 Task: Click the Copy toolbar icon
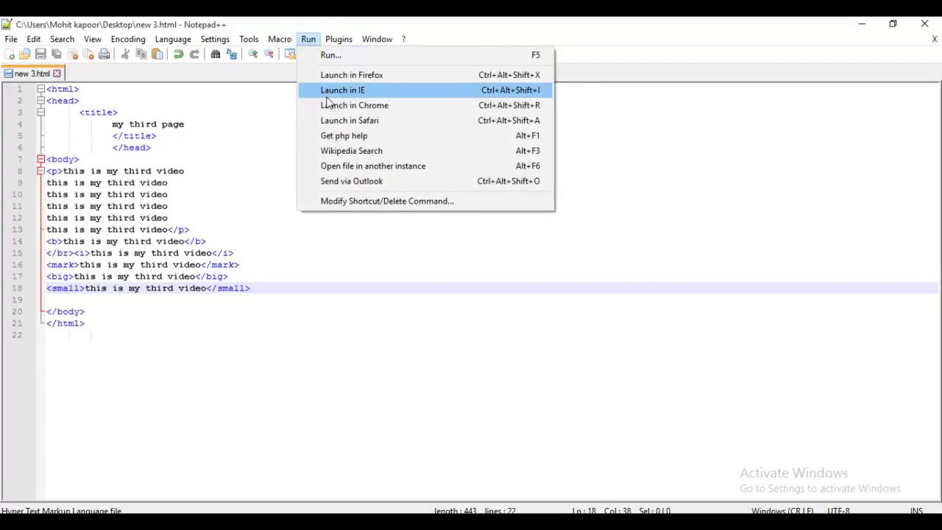[x=141, y=54]
